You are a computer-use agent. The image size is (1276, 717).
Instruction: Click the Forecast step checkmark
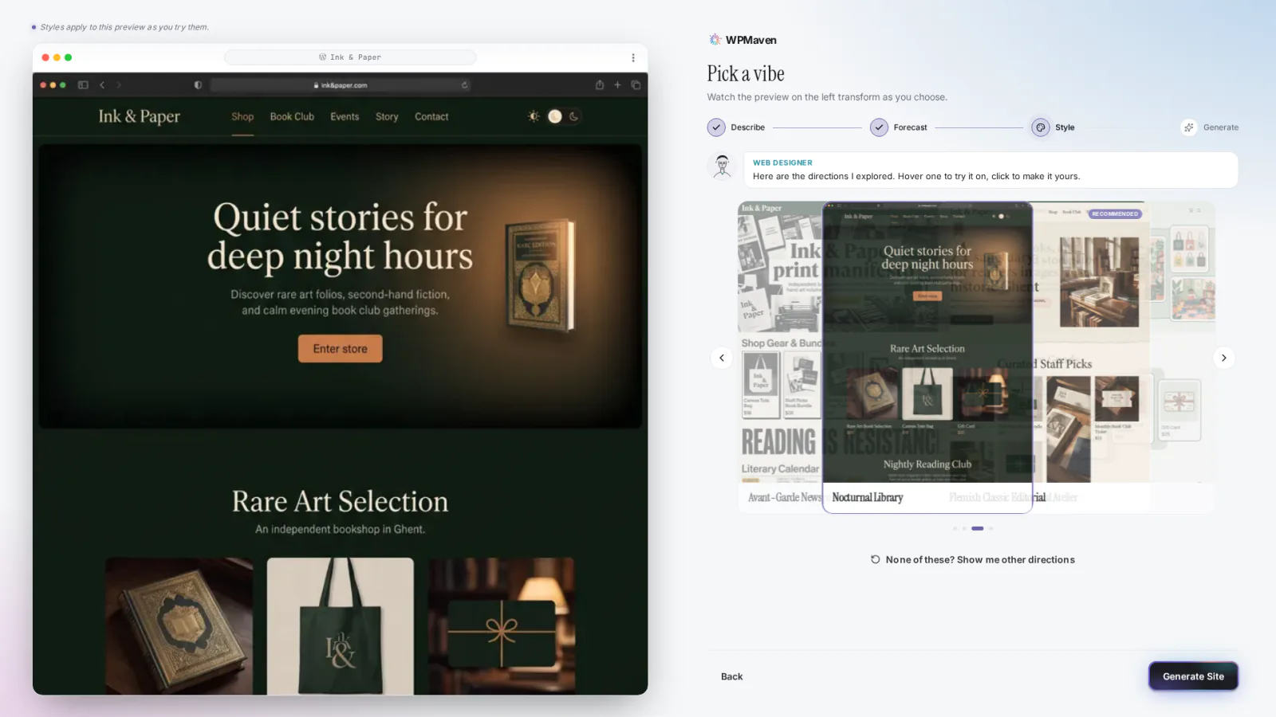879,127
